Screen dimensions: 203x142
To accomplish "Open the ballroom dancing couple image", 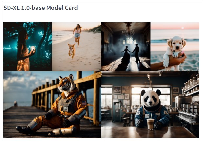I will point(126,47).
